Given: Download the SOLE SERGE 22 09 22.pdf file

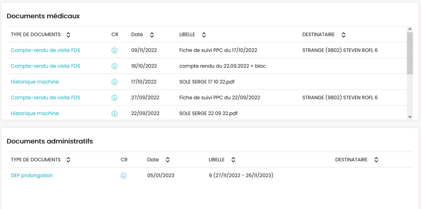Looking at the screenshot, I should (115, 113).
